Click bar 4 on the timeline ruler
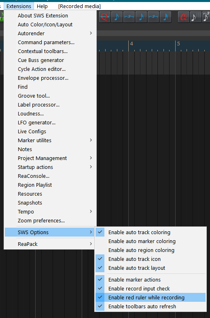The height and width of the screenshot is (318, 210). (132, 44)
